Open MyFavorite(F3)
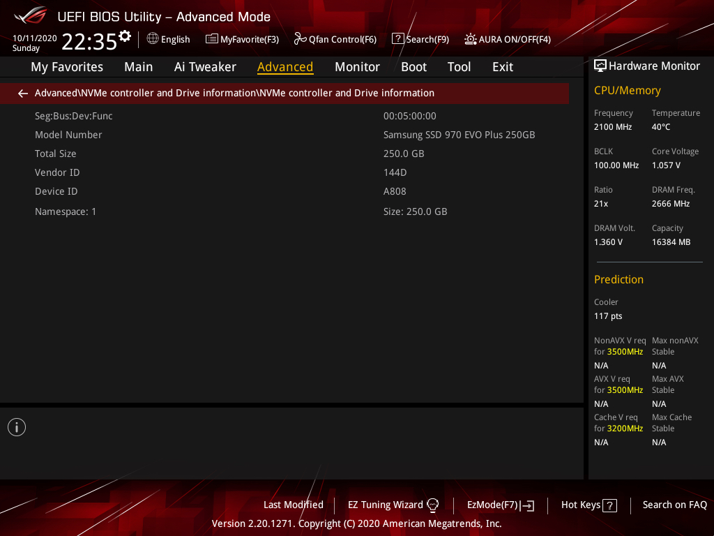This screenshot has width=714, height=536. tap(242, 39)
